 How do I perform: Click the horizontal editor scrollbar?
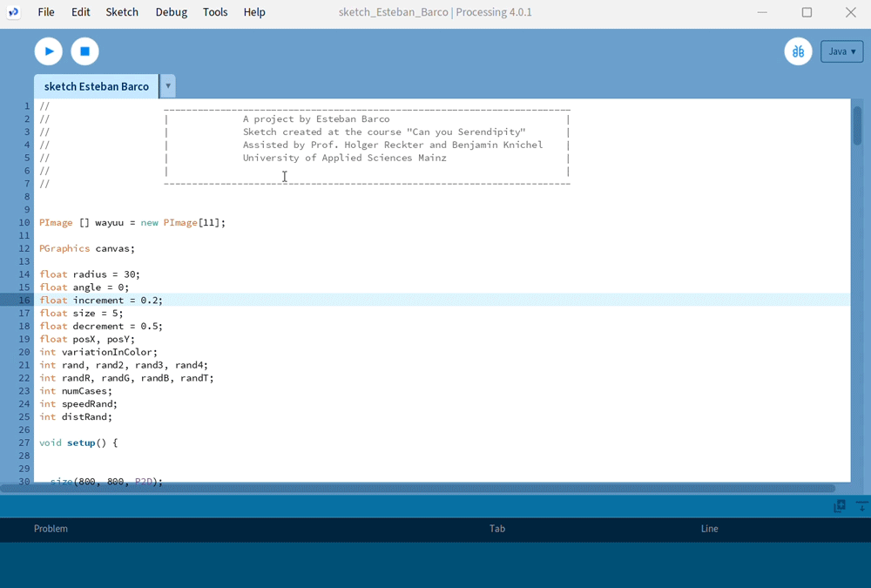pos(418,489)
